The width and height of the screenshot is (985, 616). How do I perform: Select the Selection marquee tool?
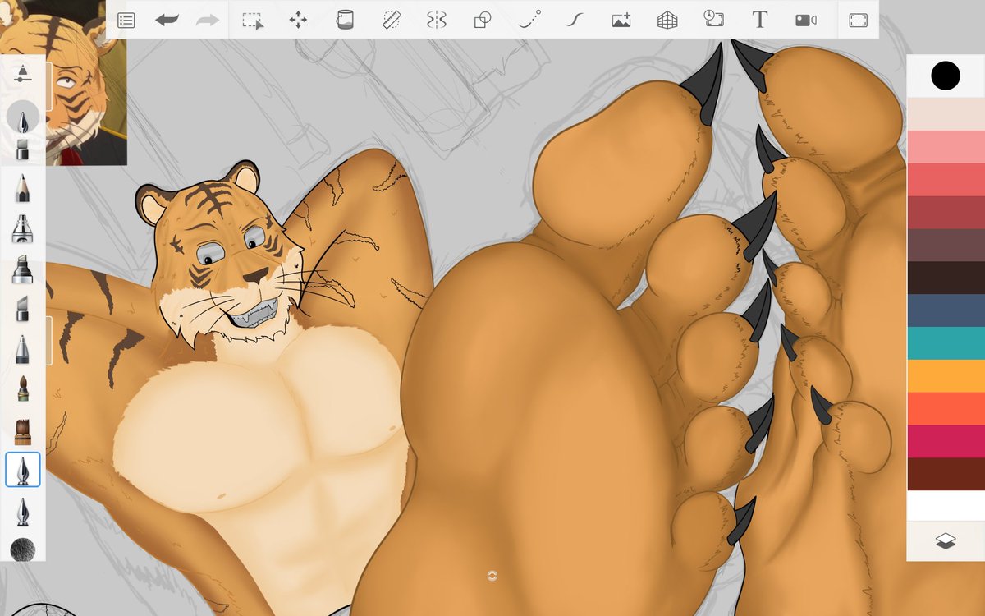(x=253, y=21)
